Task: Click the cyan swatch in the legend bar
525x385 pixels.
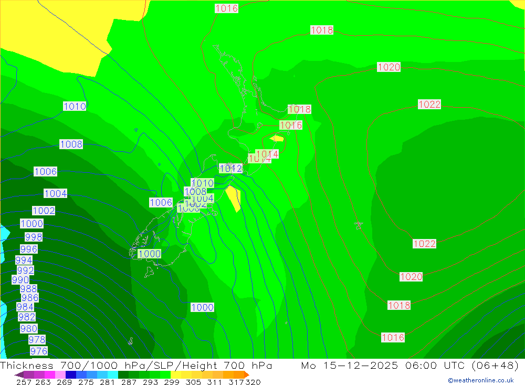Action: [x=113, y=374]
